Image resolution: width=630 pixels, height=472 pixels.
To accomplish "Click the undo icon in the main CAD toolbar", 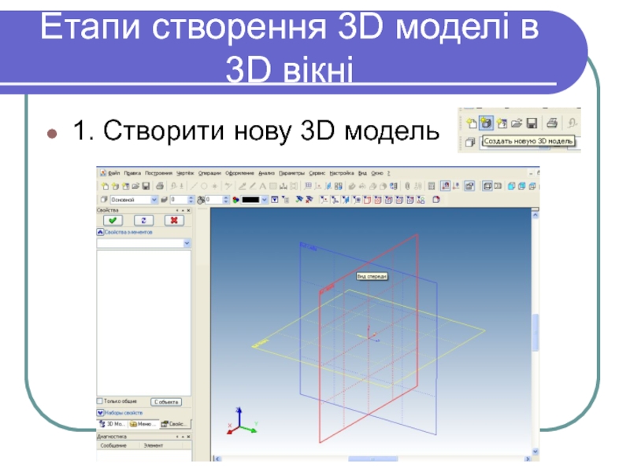I will (173, 186).
